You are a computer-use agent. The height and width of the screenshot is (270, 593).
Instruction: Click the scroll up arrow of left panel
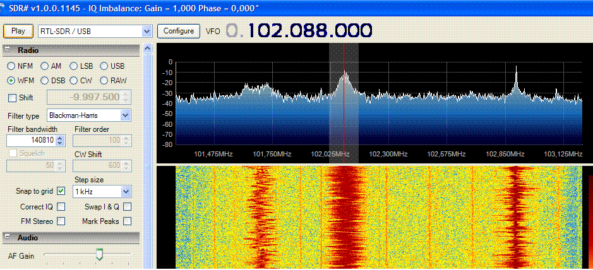(147, 49)
